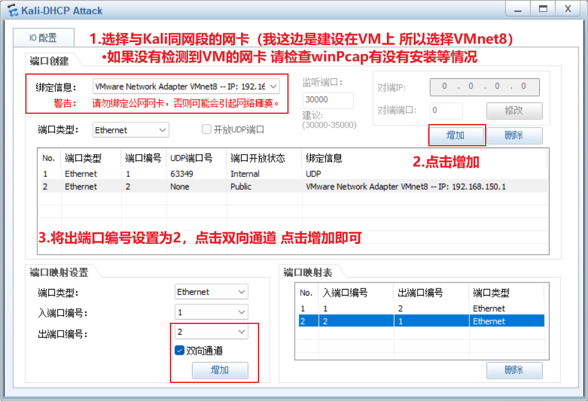Click the 修改 button
Viewport: 588px width, 401px height.
coord(514,111)
